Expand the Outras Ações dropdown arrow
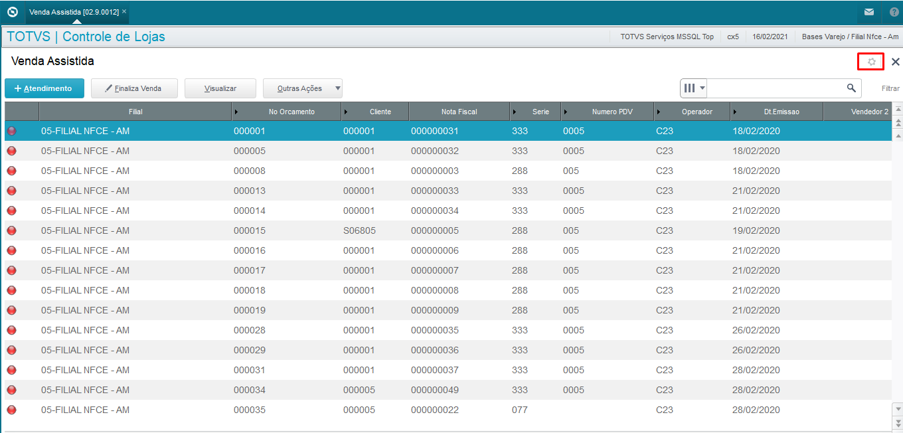Screen dimensions: 903x433 (337, 88)
